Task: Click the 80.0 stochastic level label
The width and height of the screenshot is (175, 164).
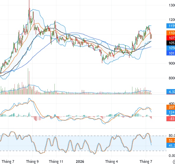Action: (172, 136)
